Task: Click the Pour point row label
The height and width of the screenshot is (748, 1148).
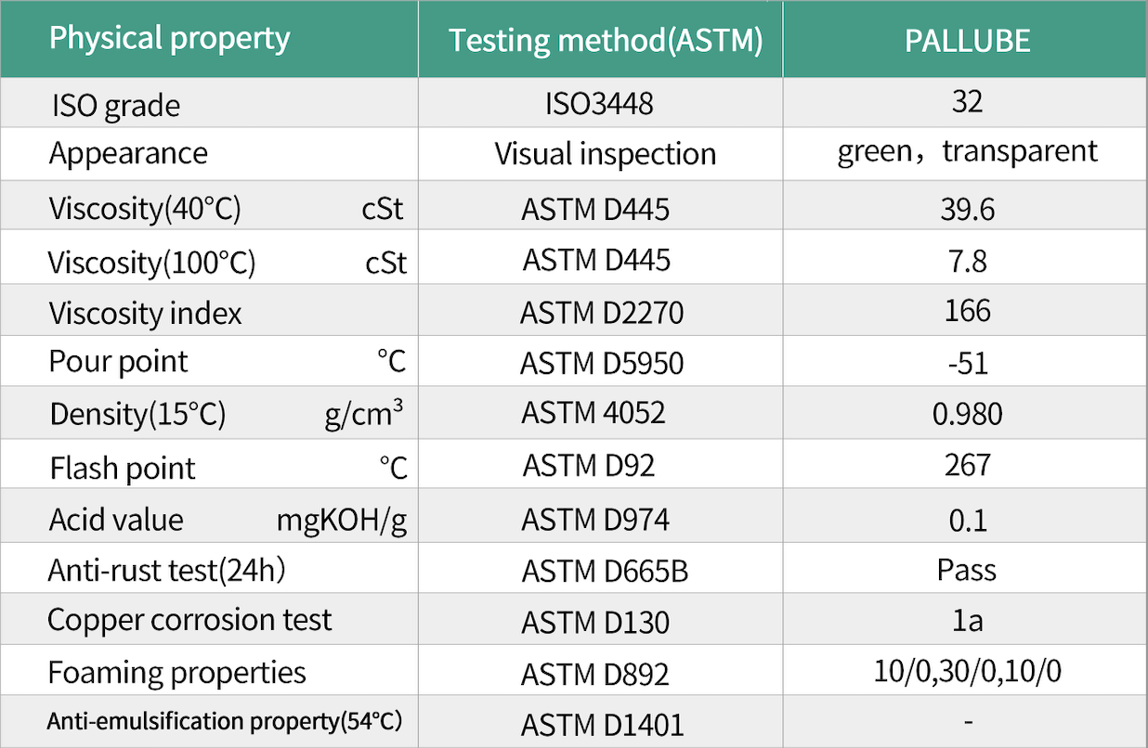Action: (x=118, y=361)
